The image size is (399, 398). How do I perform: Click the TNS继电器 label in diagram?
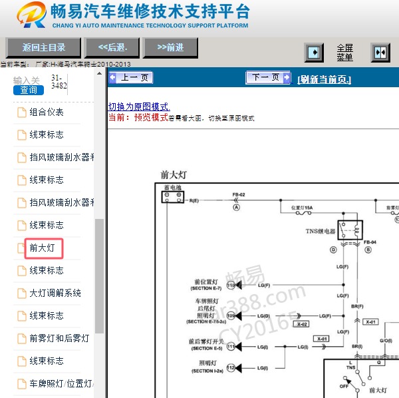click(x=321, y=231)
